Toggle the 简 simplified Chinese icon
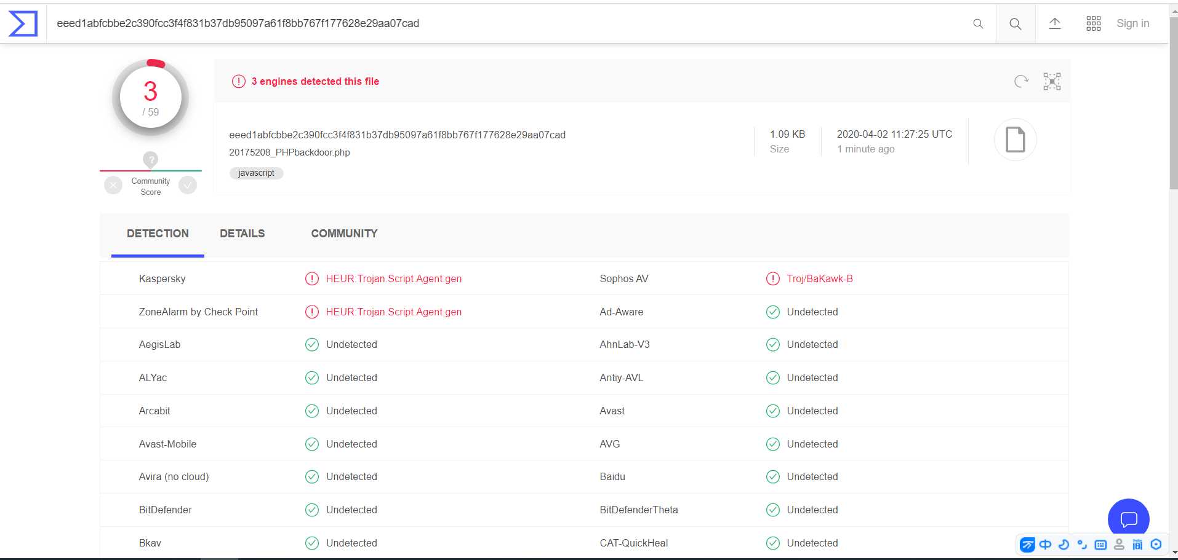The width and height of the screenshot is (1178, 560). coord(1137,545)
